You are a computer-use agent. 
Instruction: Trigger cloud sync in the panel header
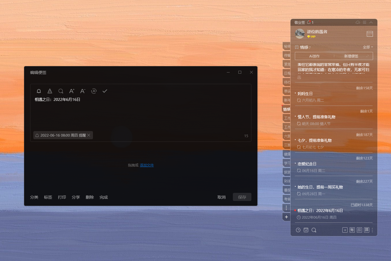(x=358, y=22)
